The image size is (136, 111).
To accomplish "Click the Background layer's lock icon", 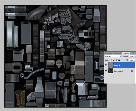I will pyautogui.click(x=132, y=71).
